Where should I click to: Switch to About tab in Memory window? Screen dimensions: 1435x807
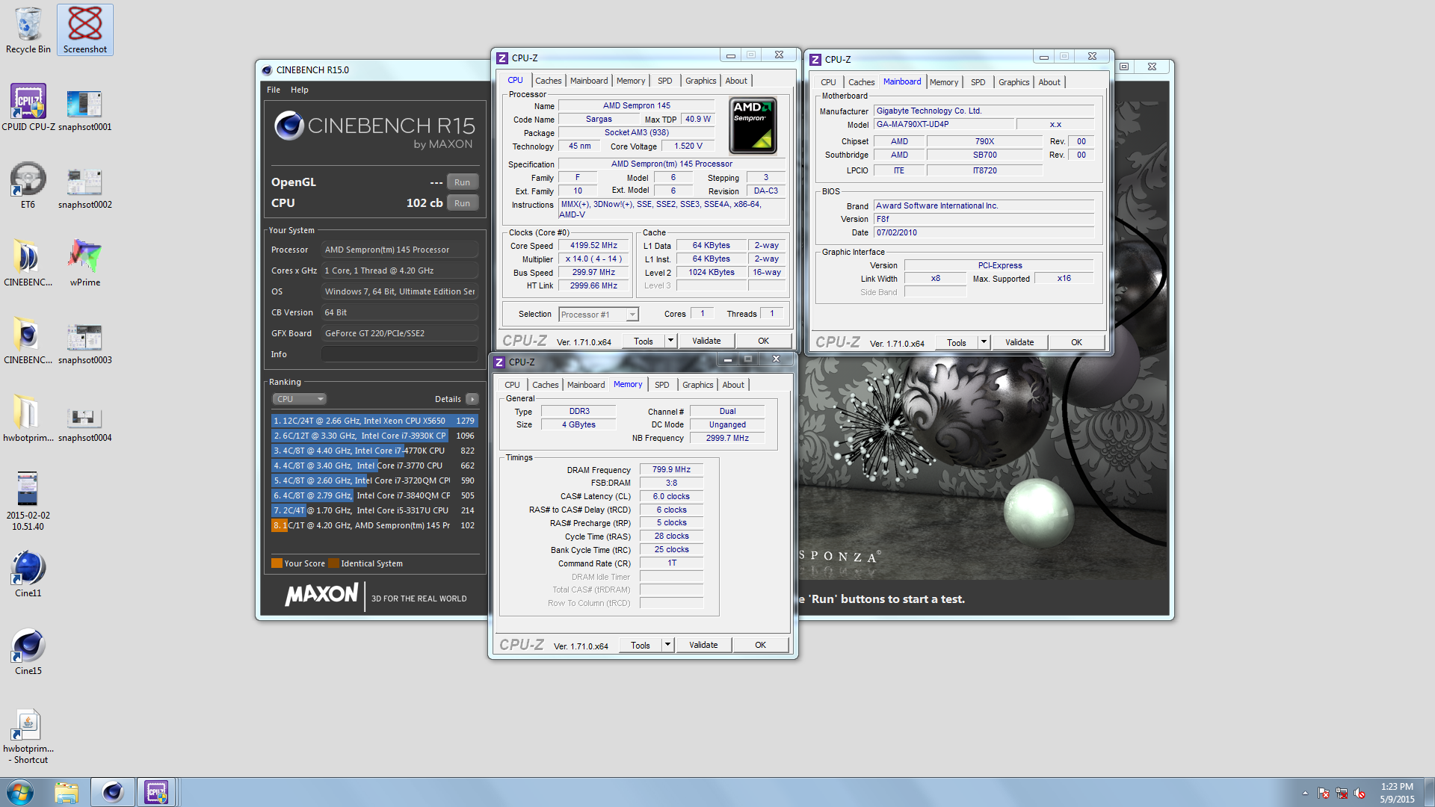point(733,385)
